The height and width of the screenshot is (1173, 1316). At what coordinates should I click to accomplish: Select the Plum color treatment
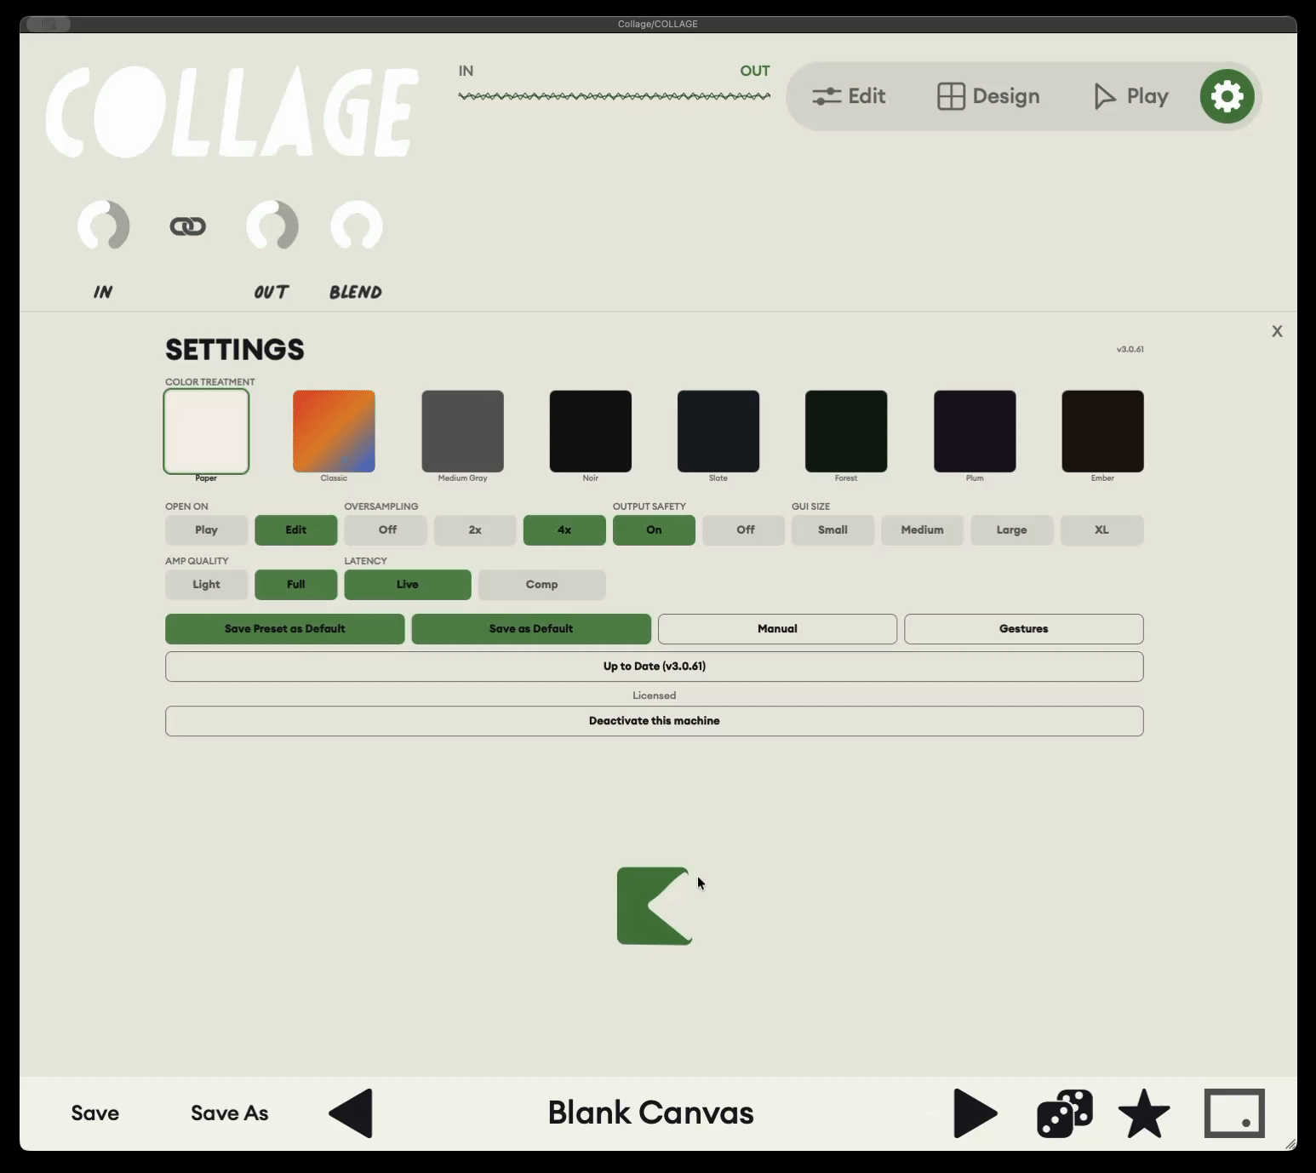point(975,432)
